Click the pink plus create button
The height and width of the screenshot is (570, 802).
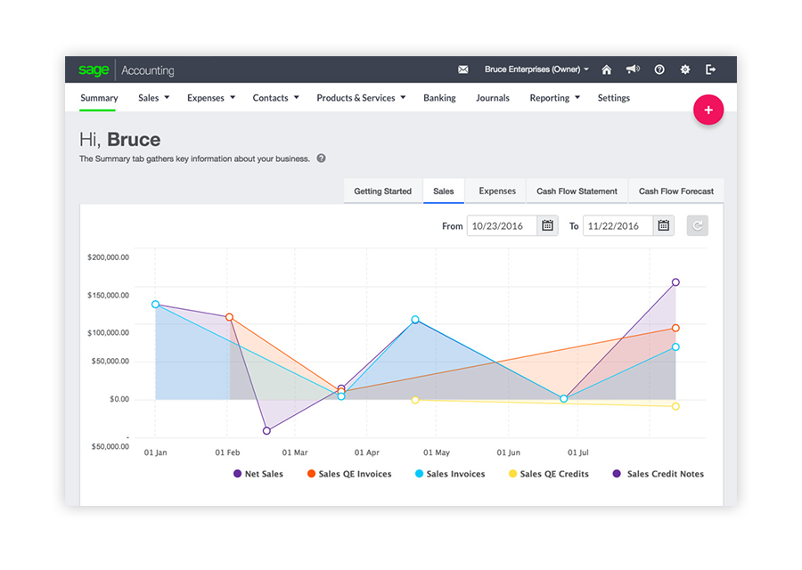pyautogui.click(x=708, y=110)
